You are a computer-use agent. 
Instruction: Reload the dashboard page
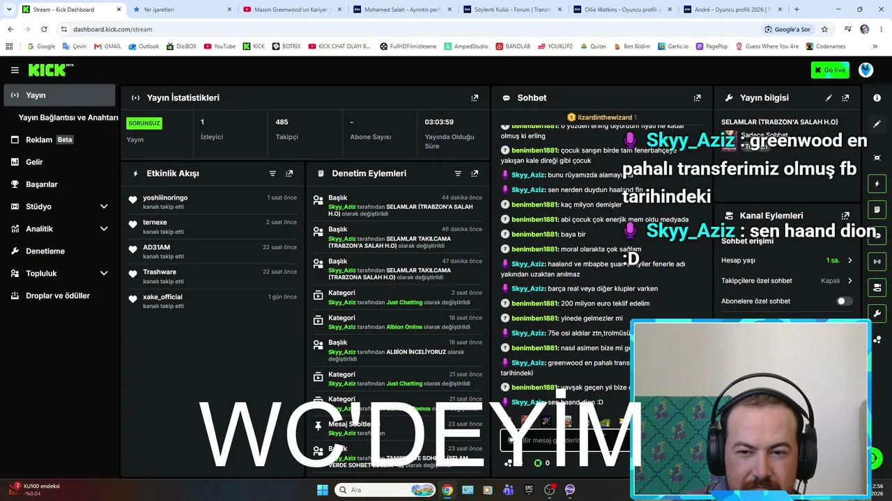coord(44,29)
